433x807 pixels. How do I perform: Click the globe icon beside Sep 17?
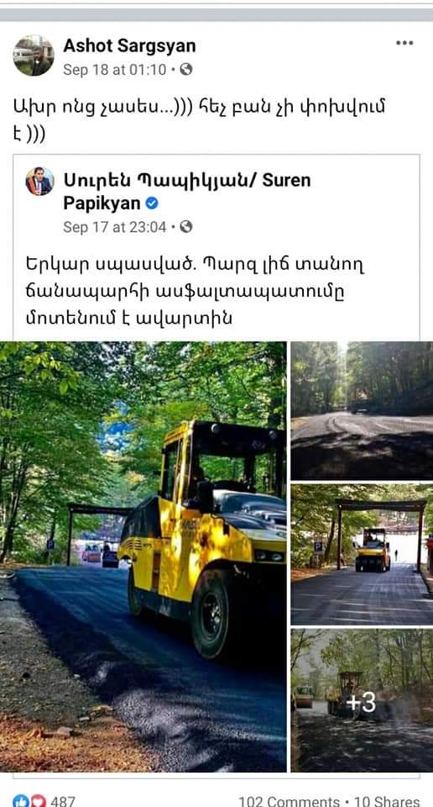(x=186, y=227)
